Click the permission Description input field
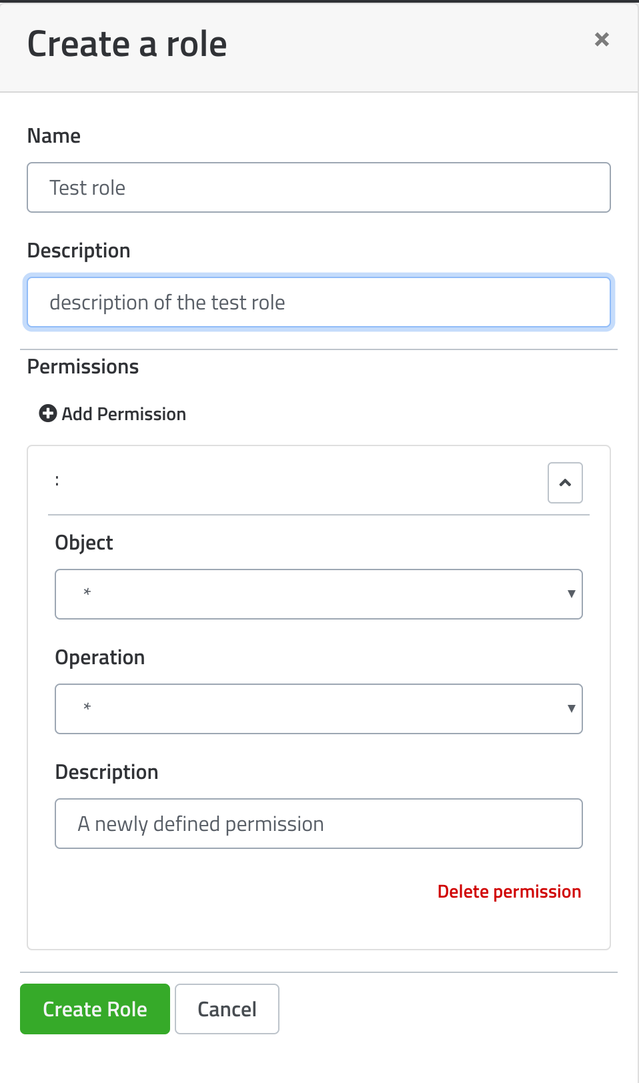The image size is (639, 1083). tap(319, 824)
